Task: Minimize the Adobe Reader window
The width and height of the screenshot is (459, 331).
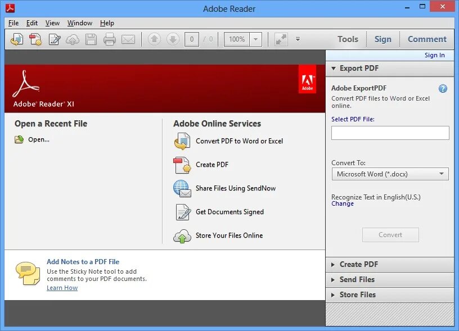Action: pos(407,8)
